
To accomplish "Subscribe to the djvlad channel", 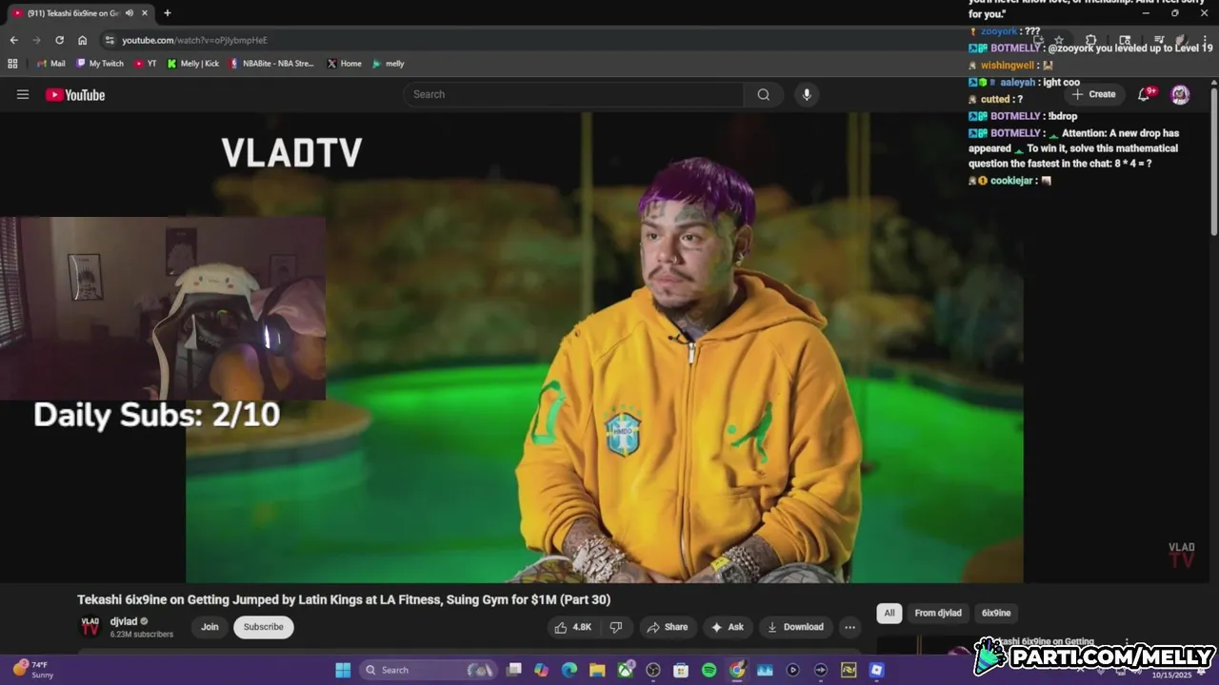I will coord(264,627).
